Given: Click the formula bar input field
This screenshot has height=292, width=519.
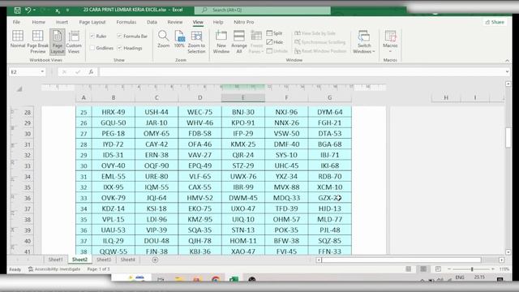Looking at the screenshot, I should coord(301,72).
